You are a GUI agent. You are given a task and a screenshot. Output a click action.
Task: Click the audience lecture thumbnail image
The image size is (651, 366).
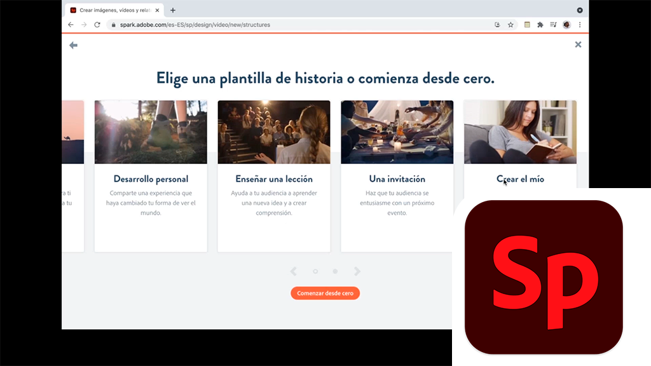coord(273,132)
